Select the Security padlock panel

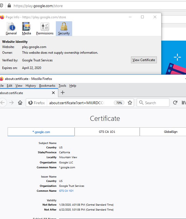[64, 29]
